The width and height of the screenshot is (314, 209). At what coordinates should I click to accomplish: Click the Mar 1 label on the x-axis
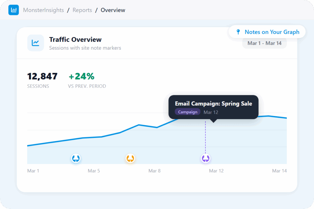pos(33,171)
